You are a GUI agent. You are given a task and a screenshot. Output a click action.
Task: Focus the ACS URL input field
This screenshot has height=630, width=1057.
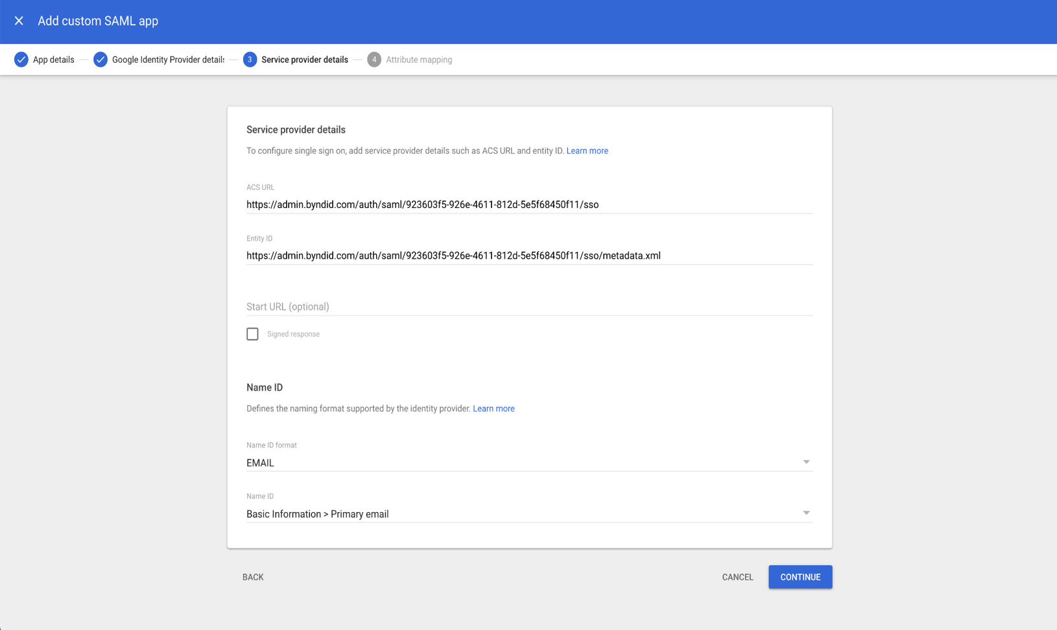pos(528,205)
